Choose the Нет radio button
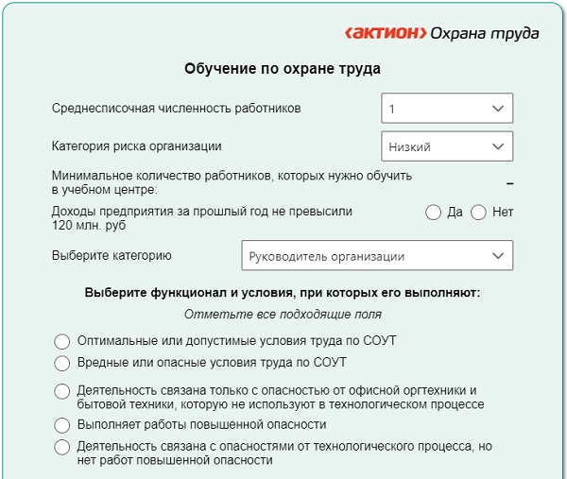567x479 pixels. 478,213
